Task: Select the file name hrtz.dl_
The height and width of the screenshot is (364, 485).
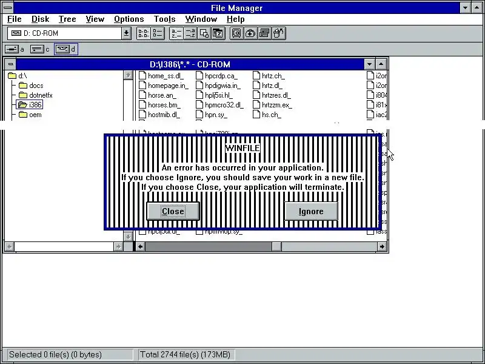Action: click(272, 86)
